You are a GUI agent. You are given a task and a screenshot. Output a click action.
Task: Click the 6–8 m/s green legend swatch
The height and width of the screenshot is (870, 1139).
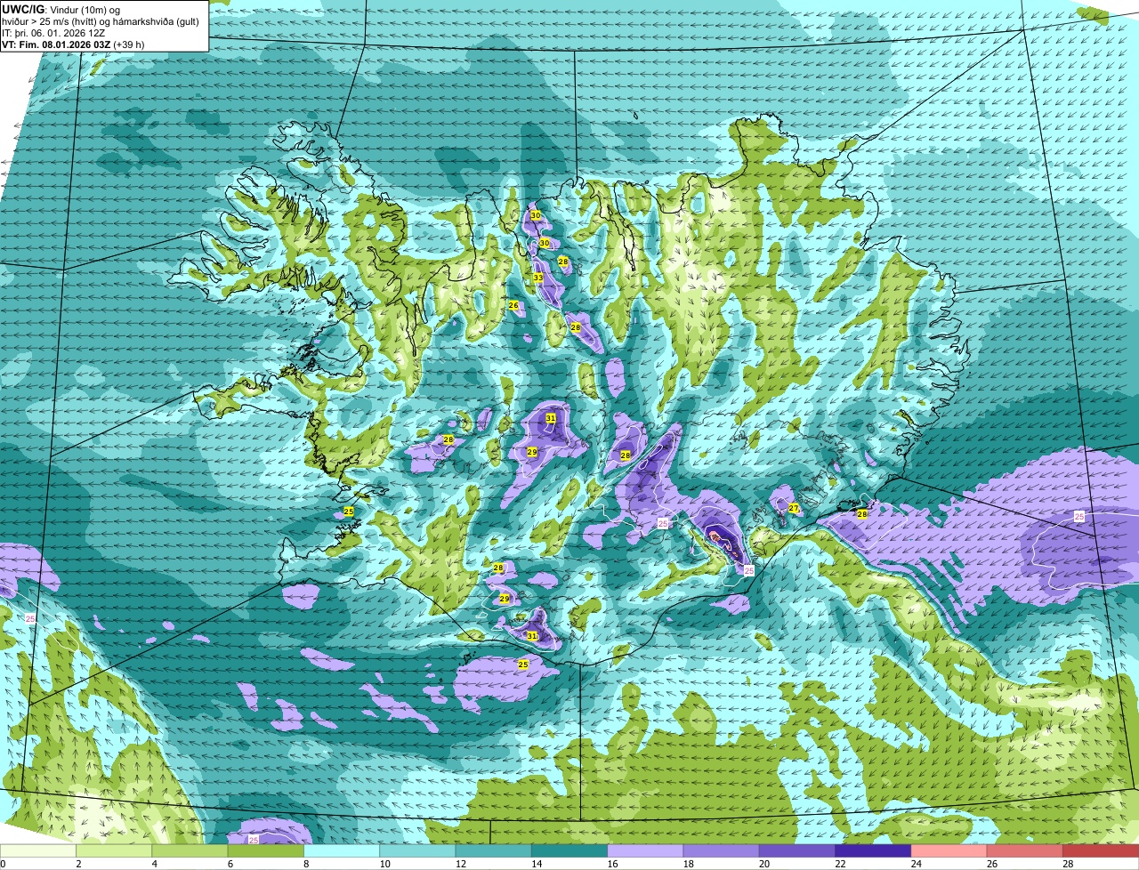click(266, 851)
